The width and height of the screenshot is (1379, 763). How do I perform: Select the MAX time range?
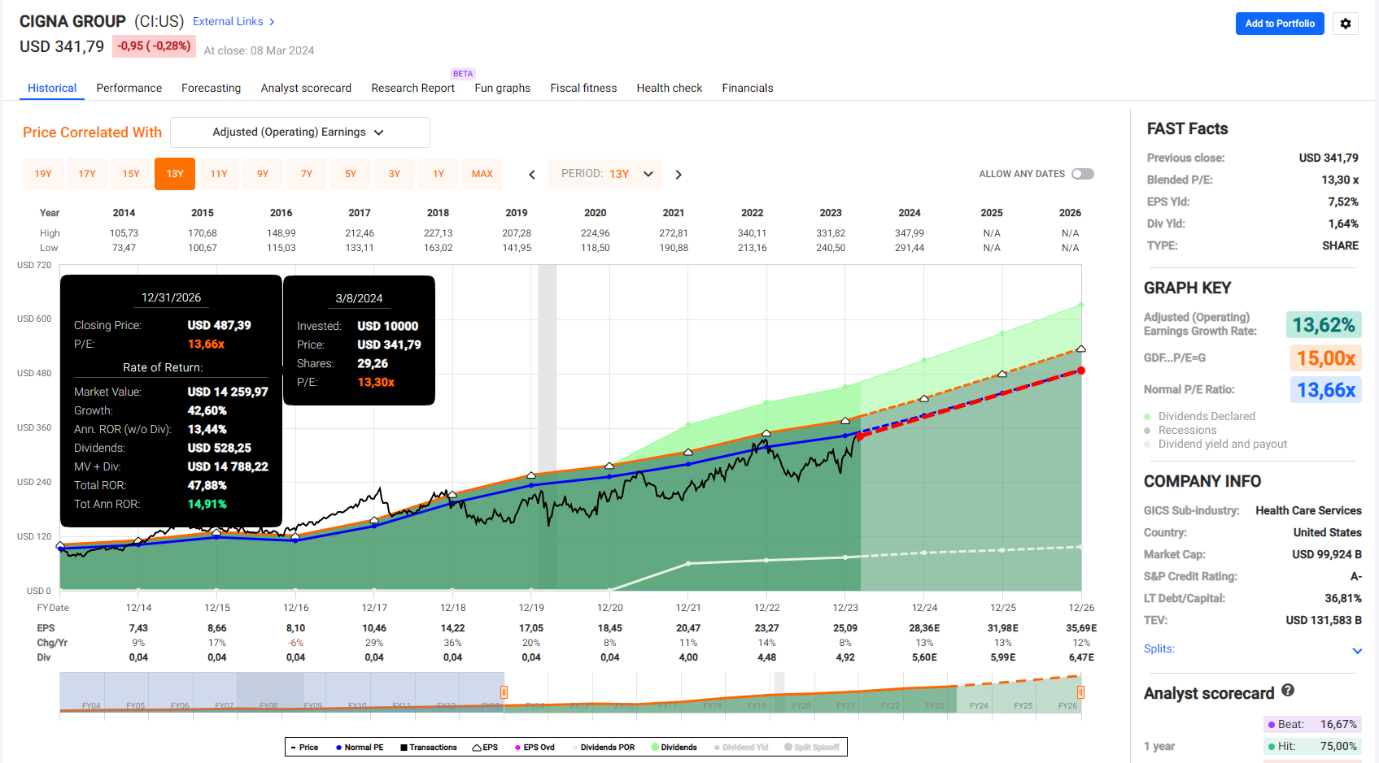[x=482, y=174]
